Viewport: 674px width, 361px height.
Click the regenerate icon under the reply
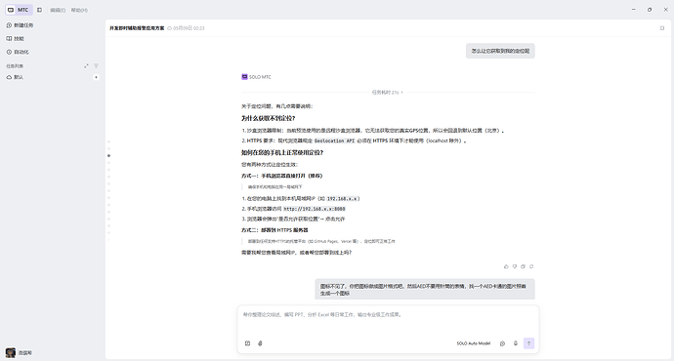(531, 266)
